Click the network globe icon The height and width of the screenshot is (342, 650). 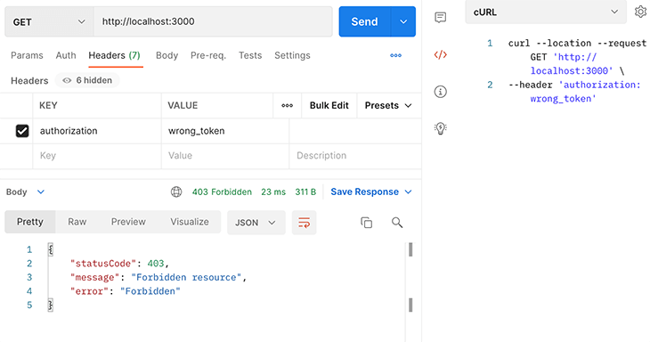click(176, 192)
